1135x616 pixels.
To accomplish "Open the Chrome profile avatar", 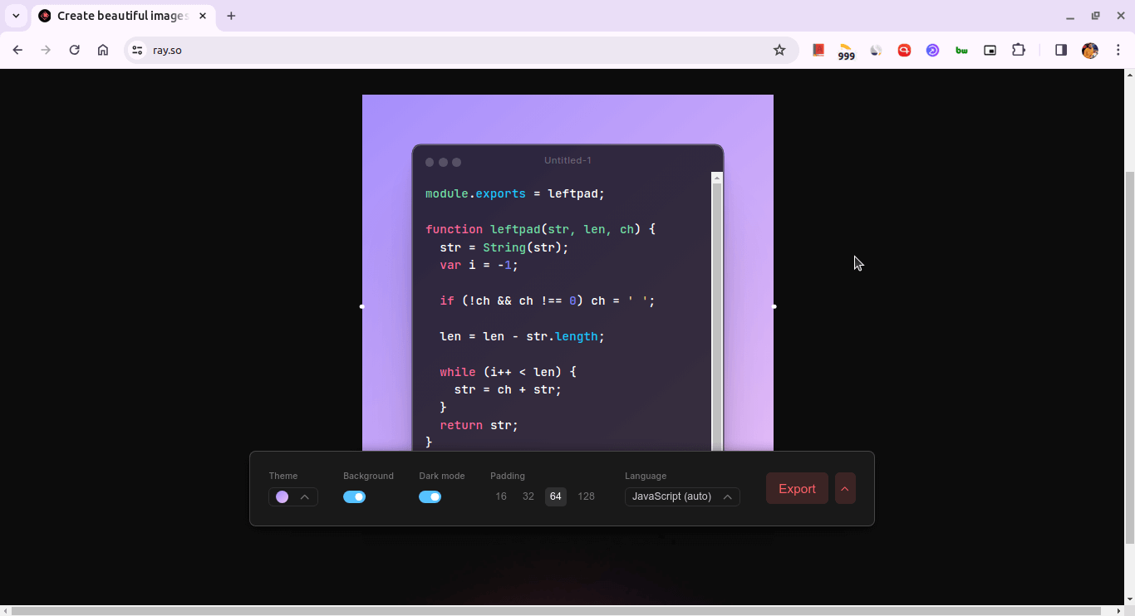I will (1090, 50).
